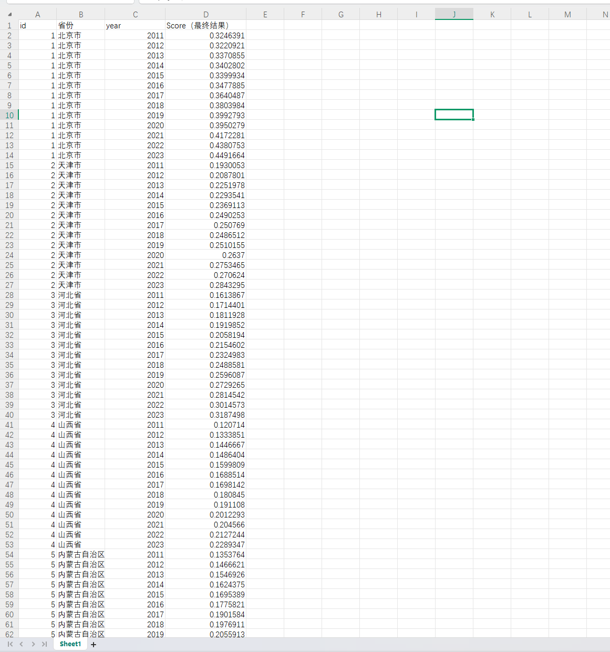Go to first sheet navigation arrow
The image size is (610, 652).
(x=10, y=644)
